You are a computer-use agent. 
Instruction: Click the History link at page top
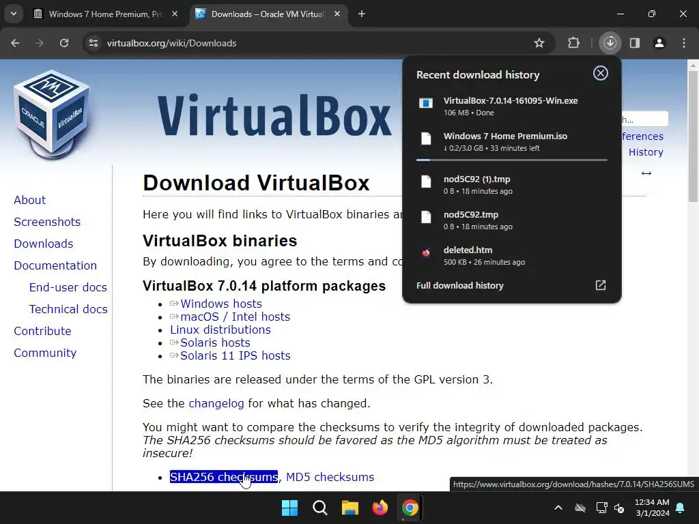click(646, 152)
